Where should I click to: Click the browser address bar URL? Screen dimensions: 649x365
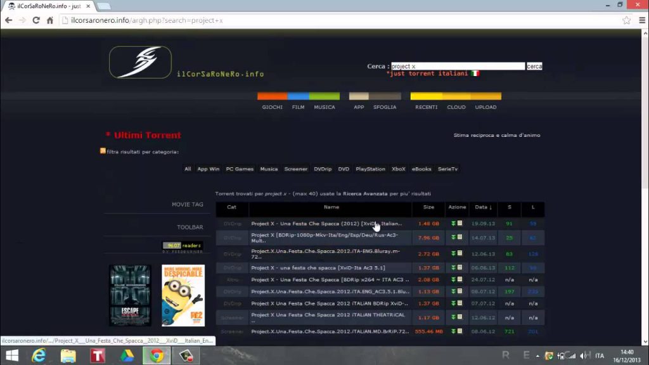tap(147, 20)
